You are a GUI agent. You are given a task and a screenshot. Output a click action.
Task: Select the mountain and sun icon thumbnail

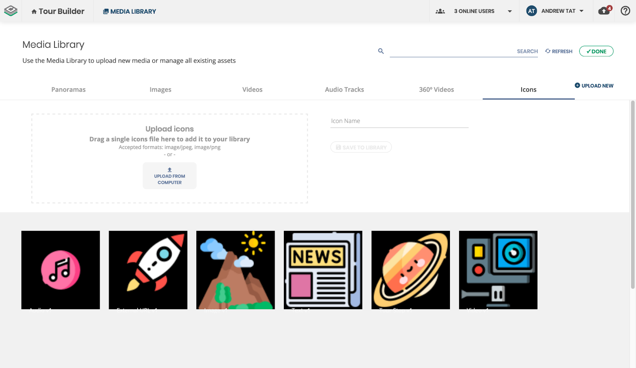[x=235, y=270]
